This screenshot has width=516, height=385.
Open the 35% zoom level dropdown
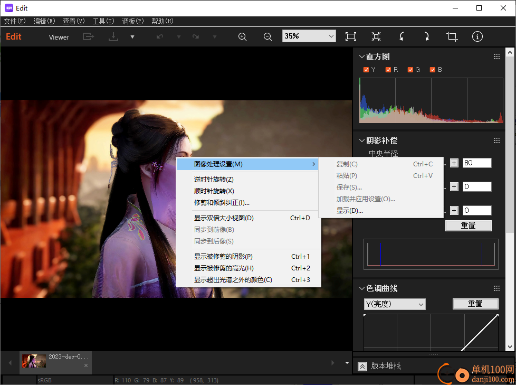309,36
